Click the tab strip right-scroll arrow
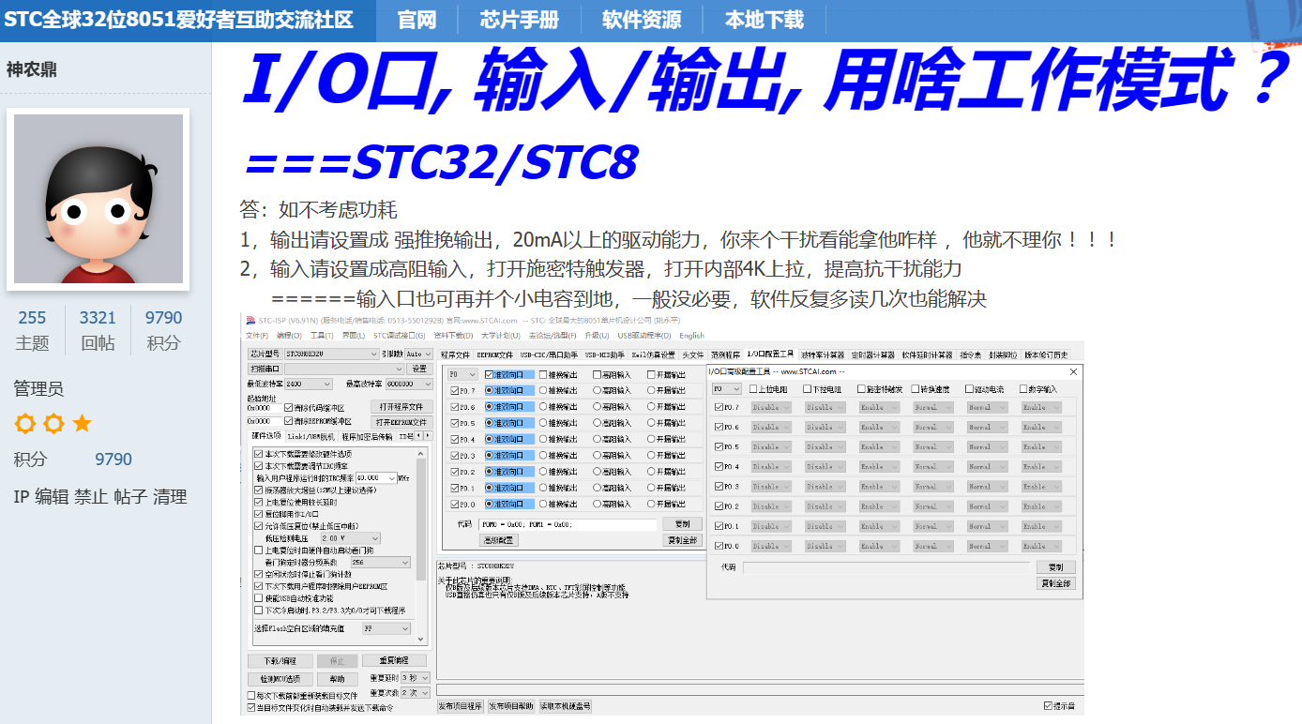1302x724 pixels. [x=429, y=436]
